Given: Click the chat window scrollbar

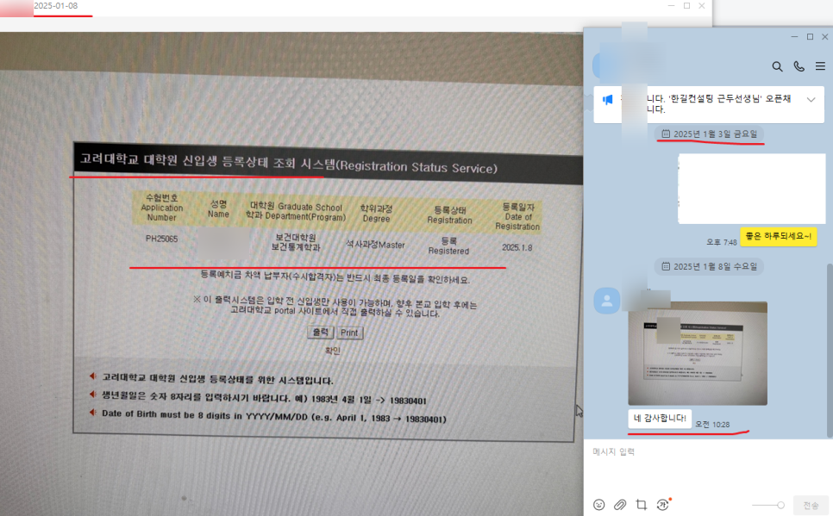Looking at the screenshot, I should click(x=830, y=351).
